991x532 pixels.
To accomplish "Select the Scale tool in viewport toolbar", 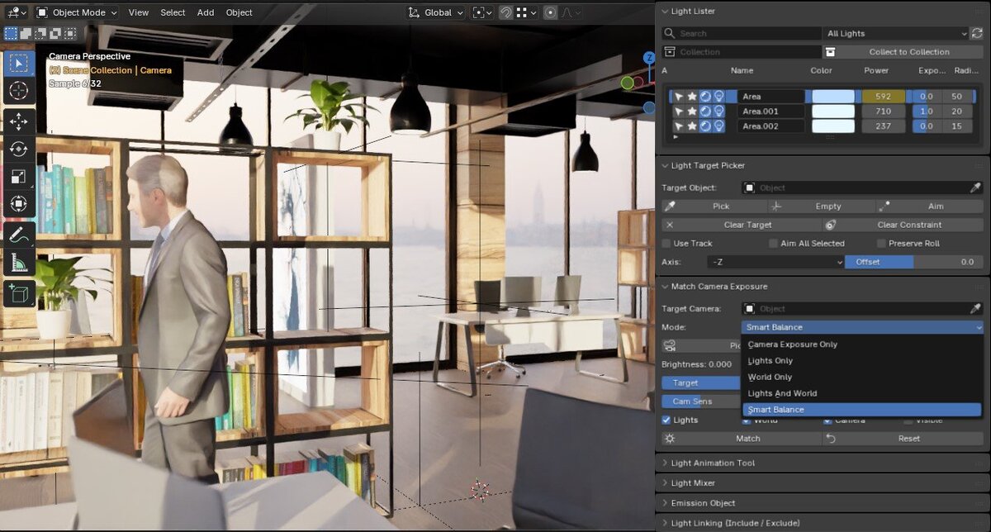I will pos(18,176).
